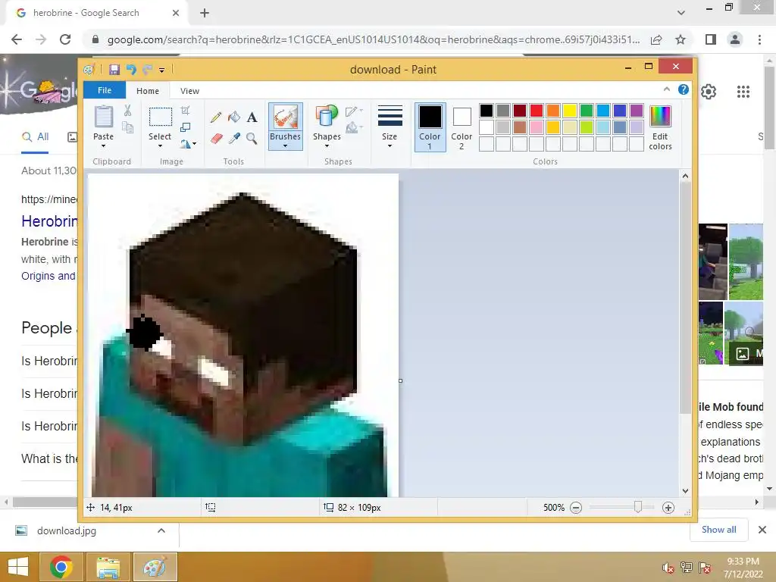Pick the purple color swatch
The height and width of the screenshot is (582, 776).
point(637,111)
